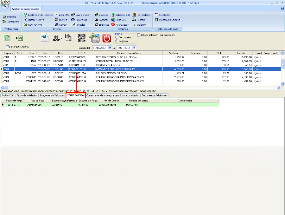
Task: Expand the SAT button dropdown arrow
Action: click(61, 38)
